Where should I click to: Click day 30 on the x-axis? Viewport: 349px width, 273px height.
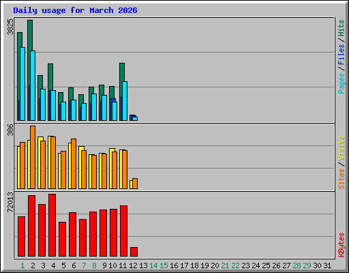(317, 265)
